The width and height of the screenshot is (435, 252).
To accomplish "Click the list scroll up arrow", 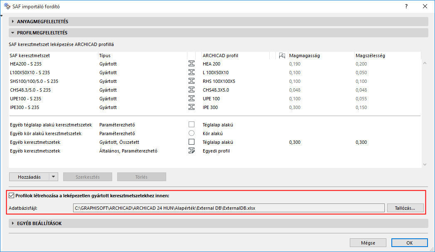I will 425,63.
